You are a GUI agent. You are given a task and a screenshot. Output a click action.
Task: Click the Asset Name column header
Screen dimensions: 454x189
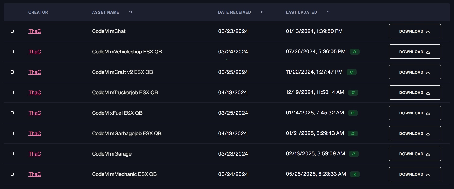tap(106, 12)
